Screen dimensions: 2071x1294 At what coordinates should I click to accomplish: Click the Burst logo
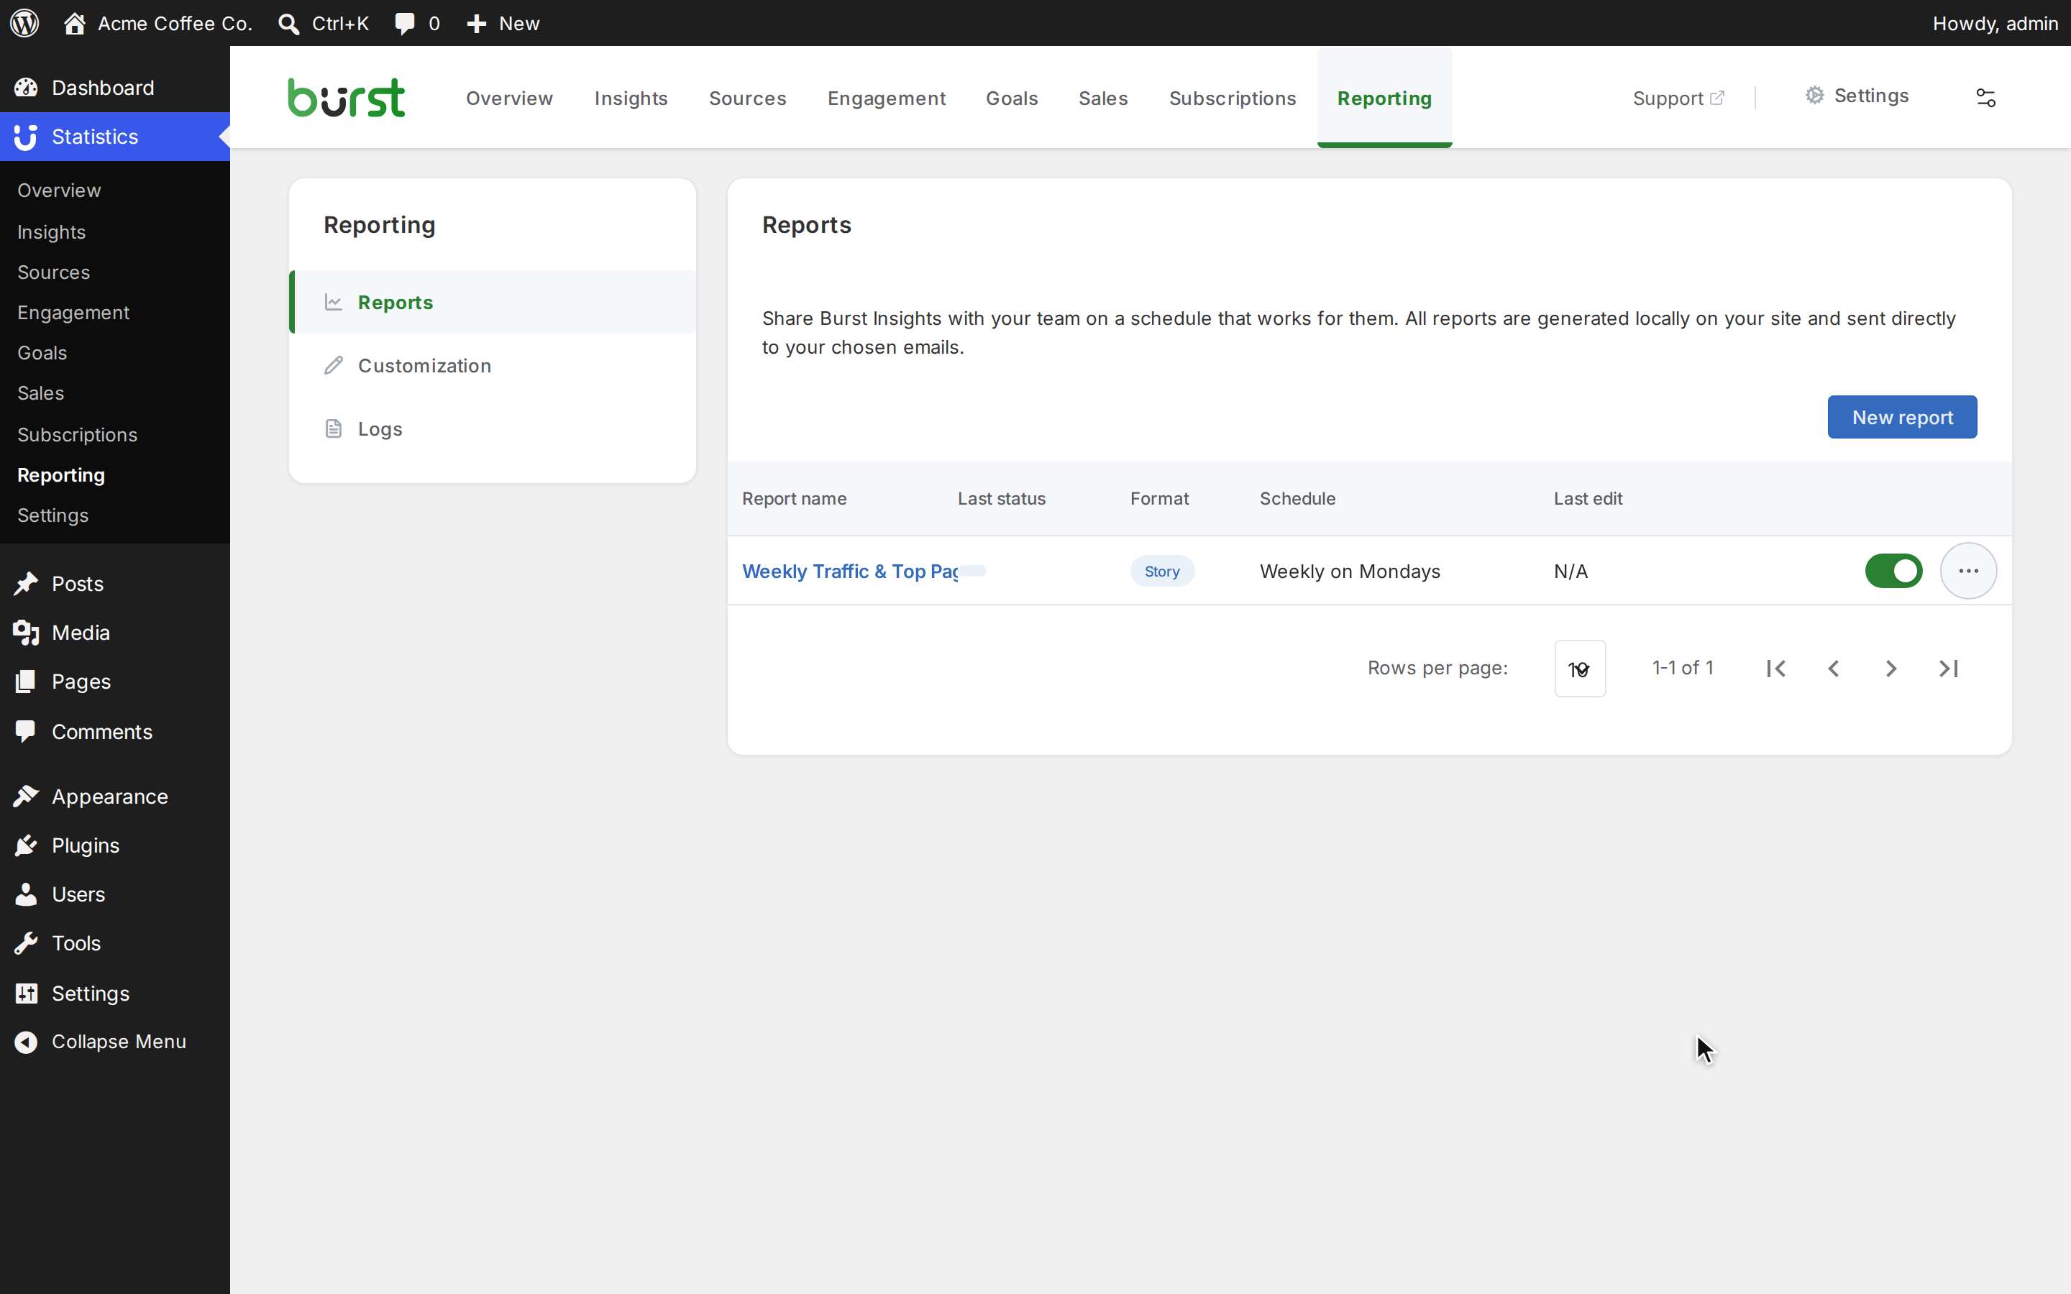point(346,98)
